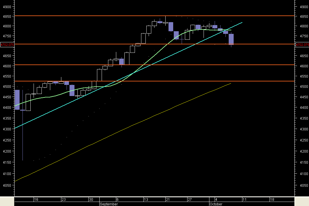Select the date label 4 on time axis
309x206 pixels.
pos(216,200)
